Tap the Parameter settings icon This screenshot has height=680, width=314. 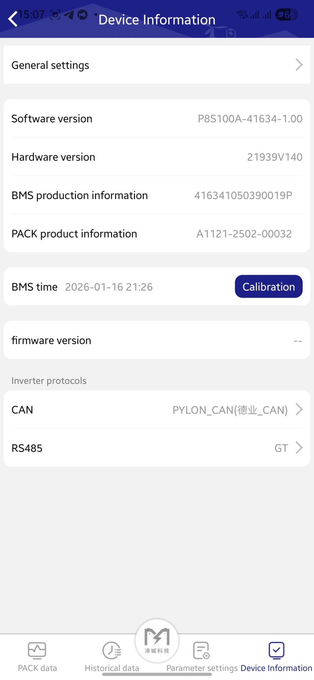[x=201, y=650]
